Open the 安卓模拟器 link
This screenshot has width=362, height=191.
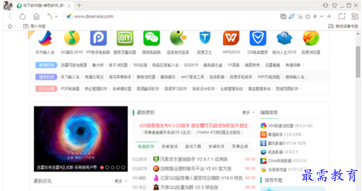(122, 89)
